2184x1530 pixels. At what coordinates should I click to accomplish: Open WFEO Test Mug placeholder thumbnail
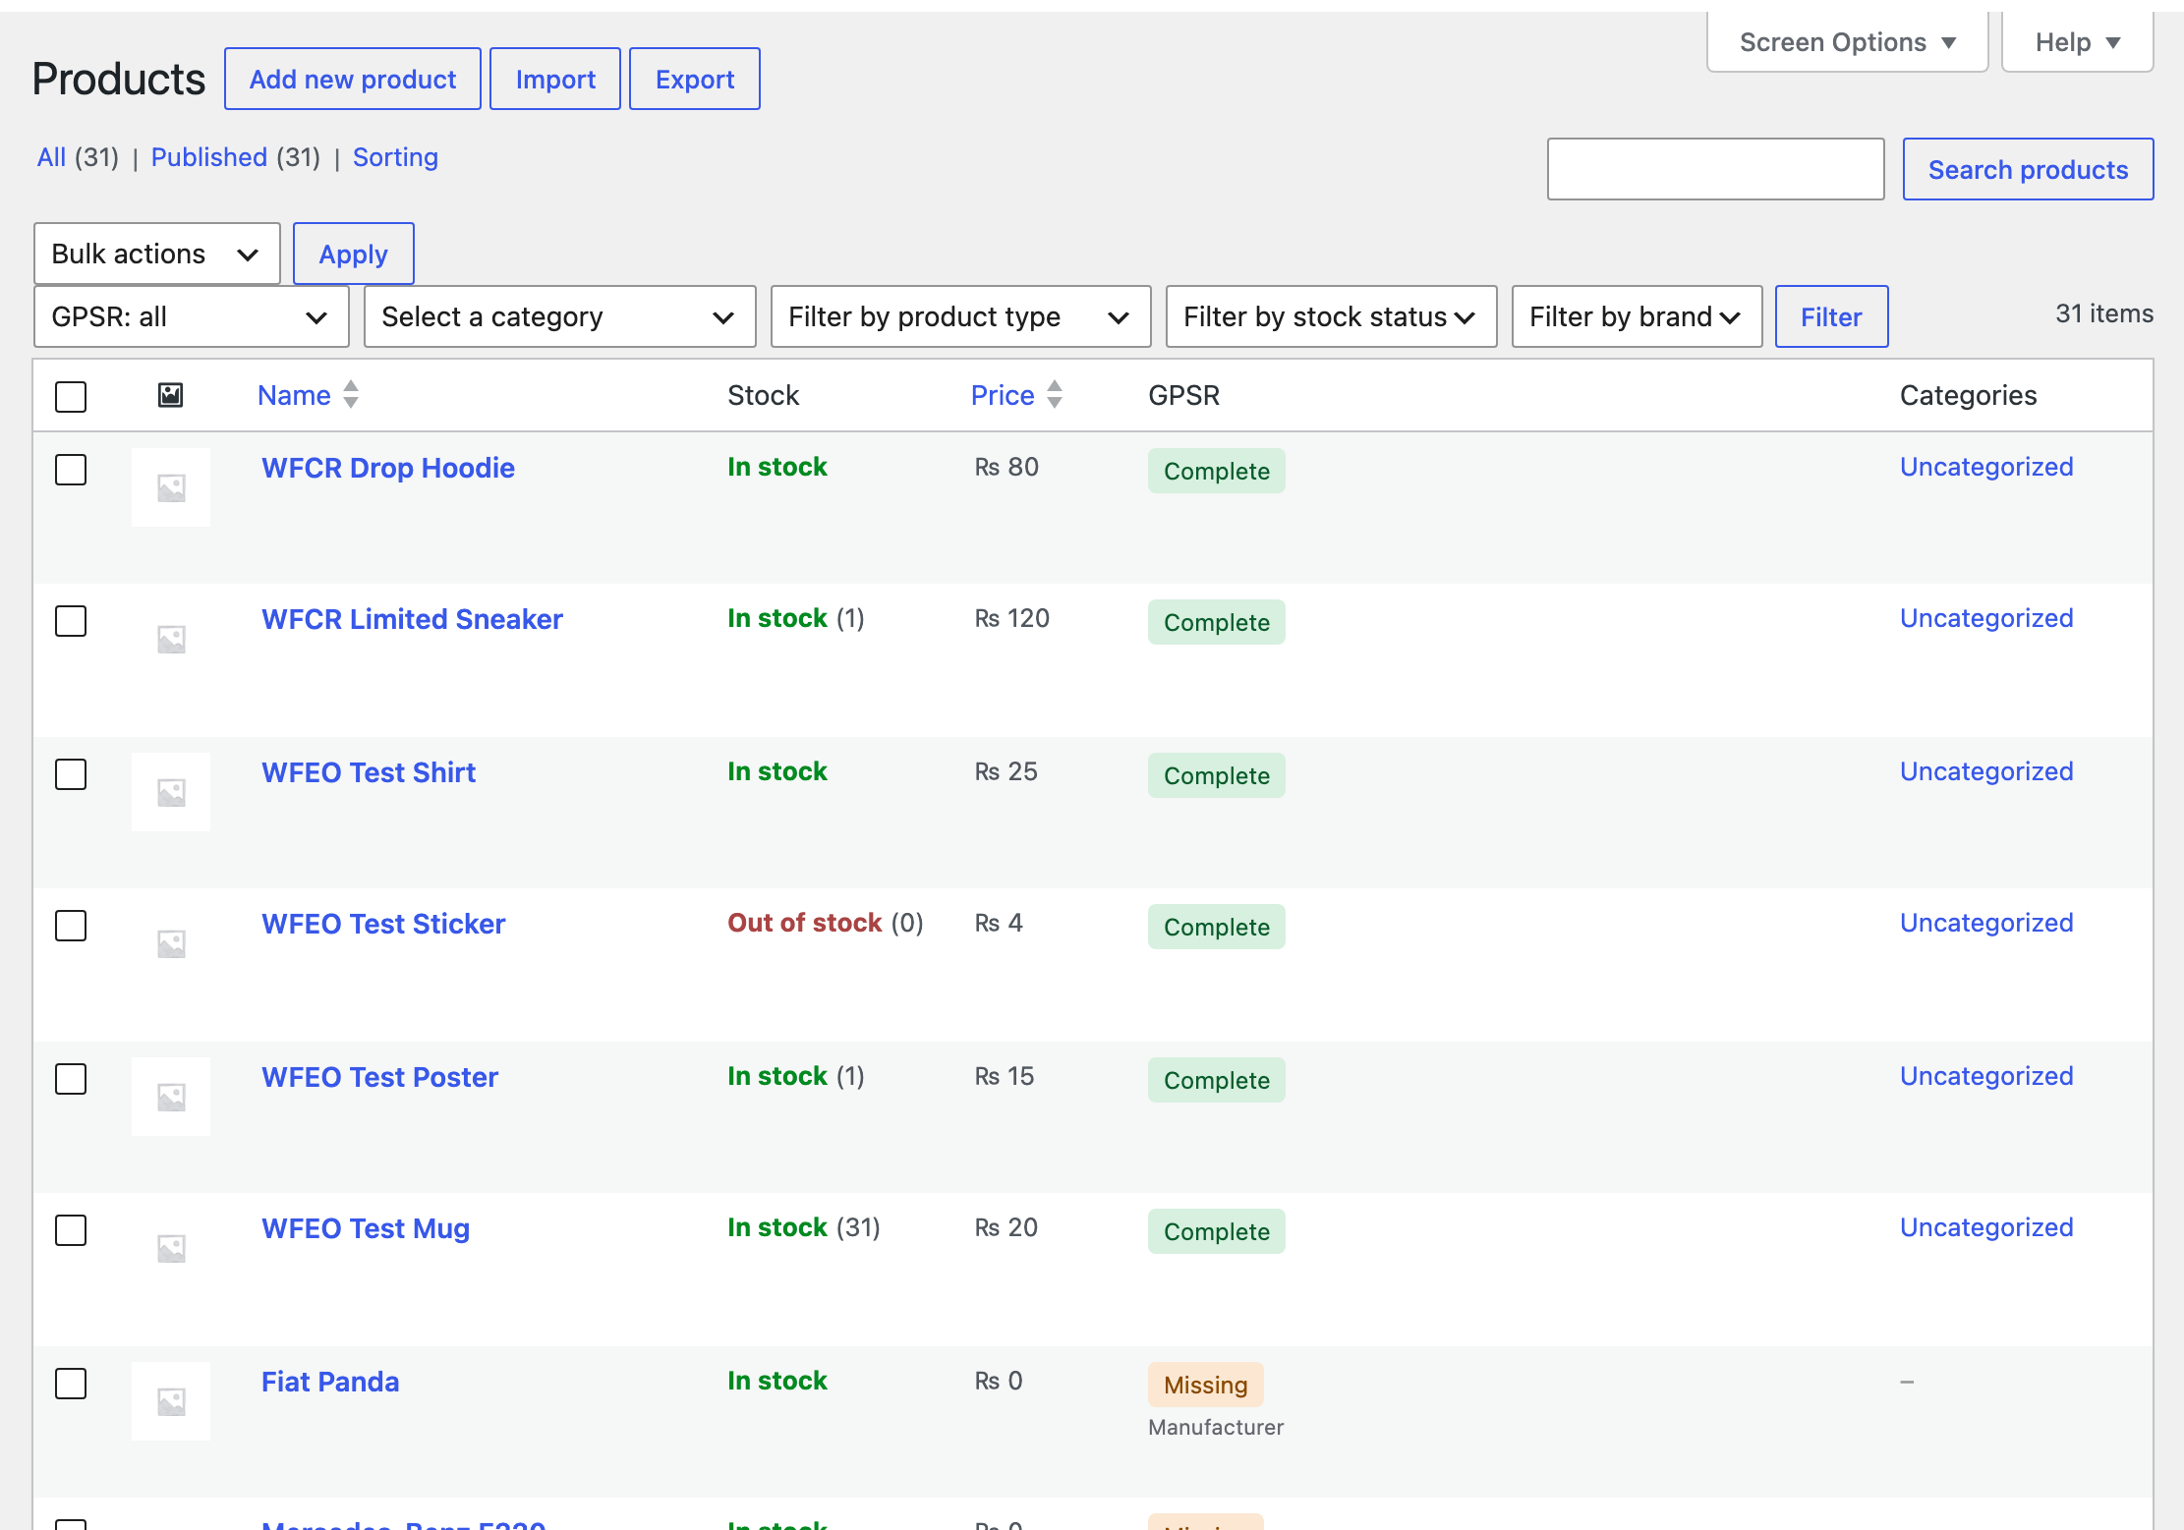click(x=171, y=1248)
